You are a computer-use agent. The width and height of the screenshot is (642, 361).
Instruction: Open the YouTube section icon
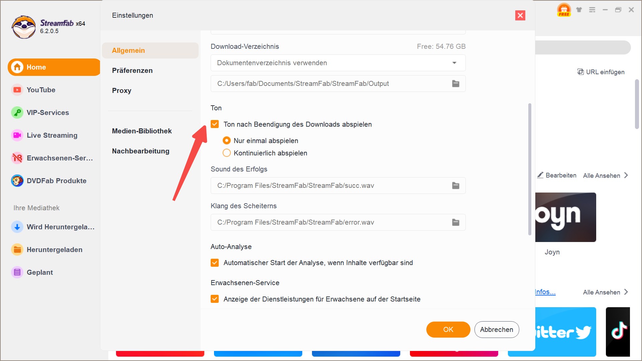point(16,90)
